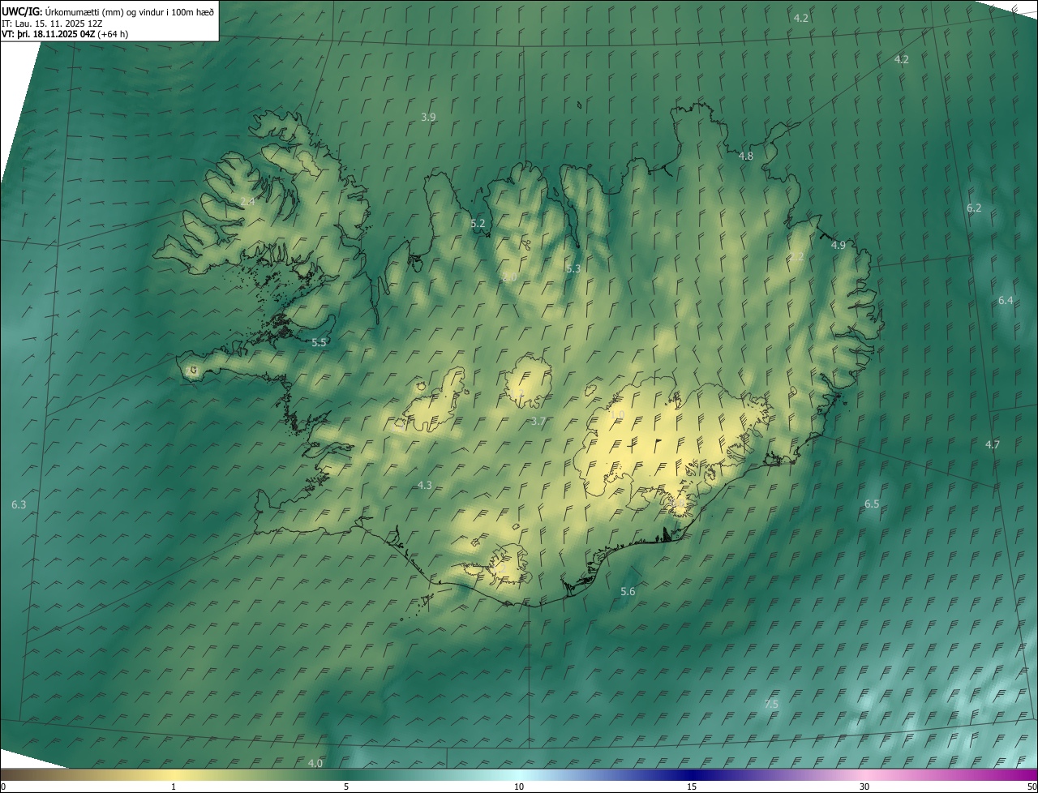1038x793 pixels.
Task: Click the faint 2.0 value in north Iceland
Action: [x=509, y=277]
